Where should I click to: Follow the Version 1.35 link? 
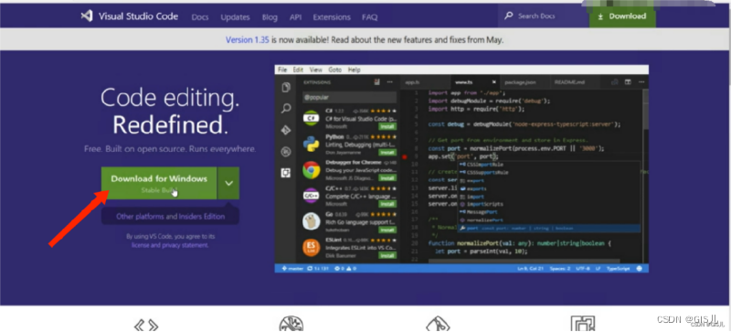point(247,40)
